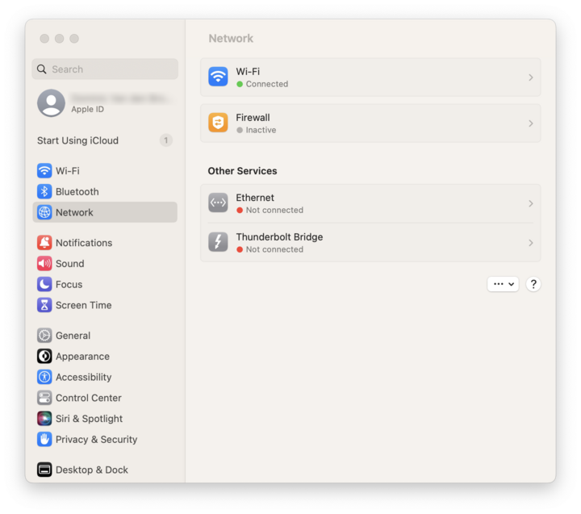Screen dimensions: 581x514
Task: Click the Thunderbolt Bridge lightning icon
Action: click(218, 242)
